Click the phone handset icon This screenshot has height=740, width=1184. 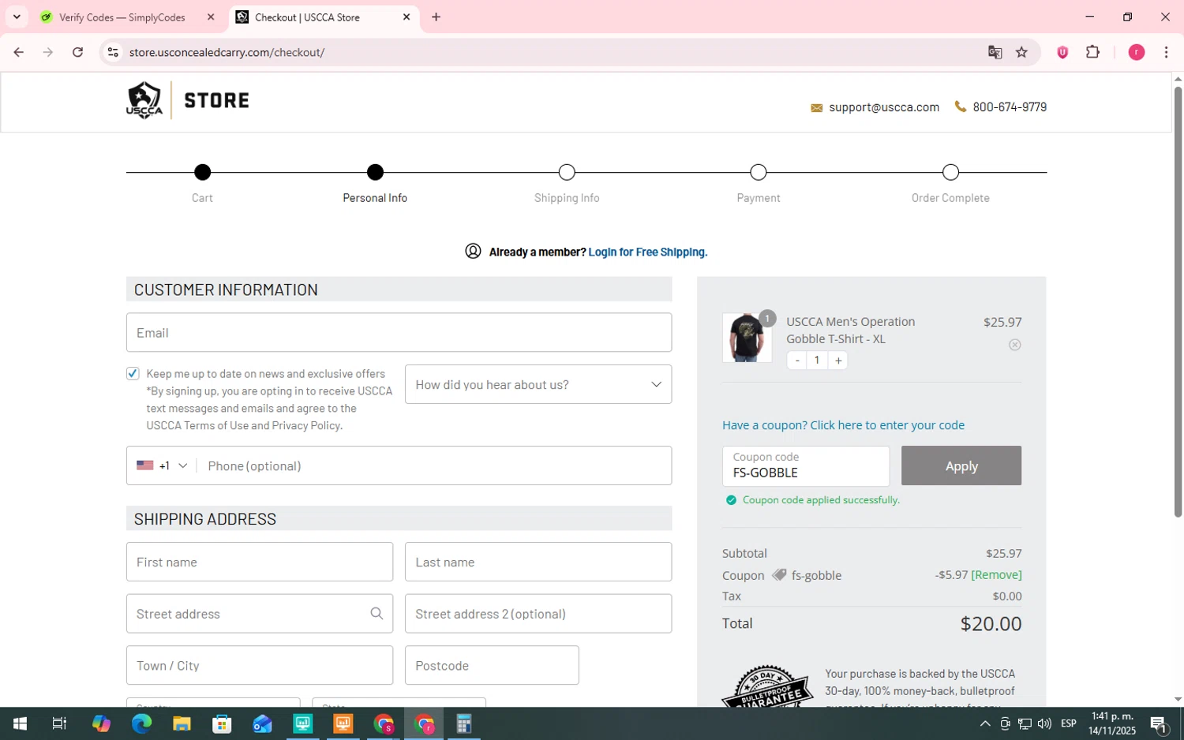[x=960, y=107]
